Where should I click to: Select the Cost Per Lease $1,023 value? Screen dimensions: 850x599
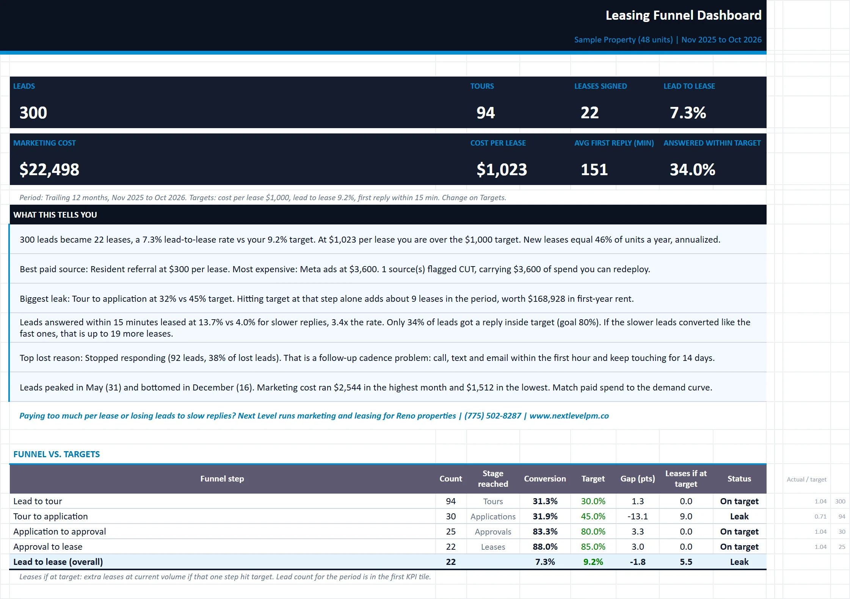502,169
